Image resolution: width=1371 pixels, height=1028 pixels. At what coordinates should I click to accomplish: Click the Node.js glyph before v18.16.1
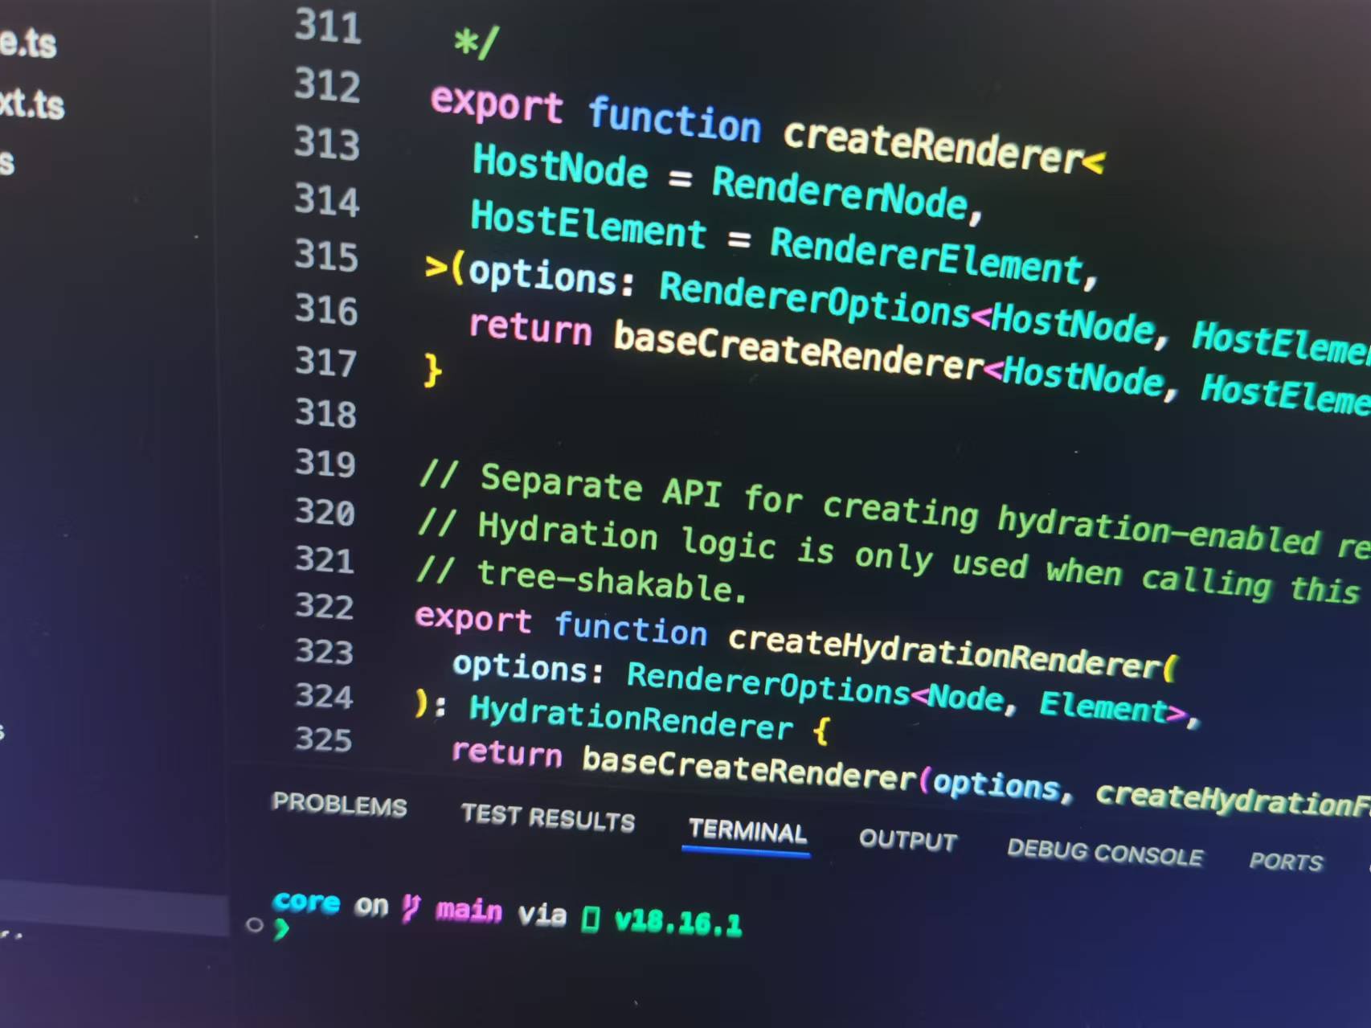coord(591,918)
